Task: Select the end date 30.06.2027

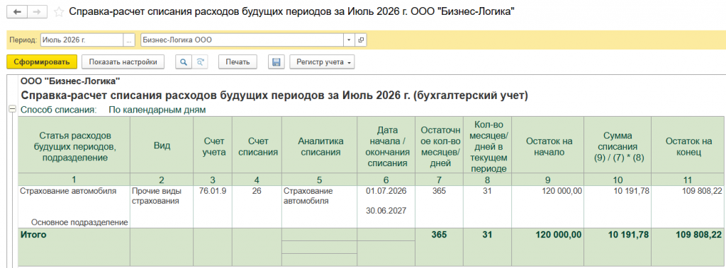Action: [386, 211]
